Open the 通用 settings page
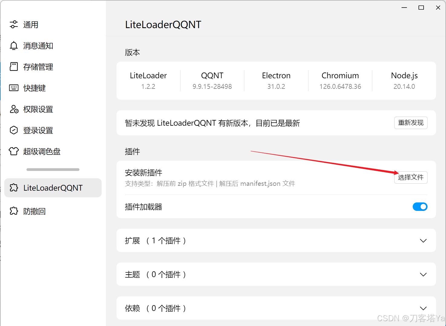 (53, 24)
